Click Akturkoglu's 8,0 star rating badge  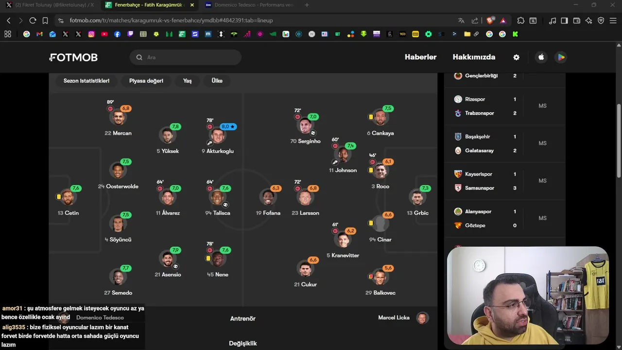pyautogui.click(x=228, y=126)
